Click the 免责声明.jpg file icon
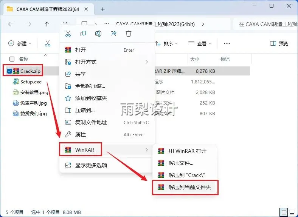 coord(16,103)
